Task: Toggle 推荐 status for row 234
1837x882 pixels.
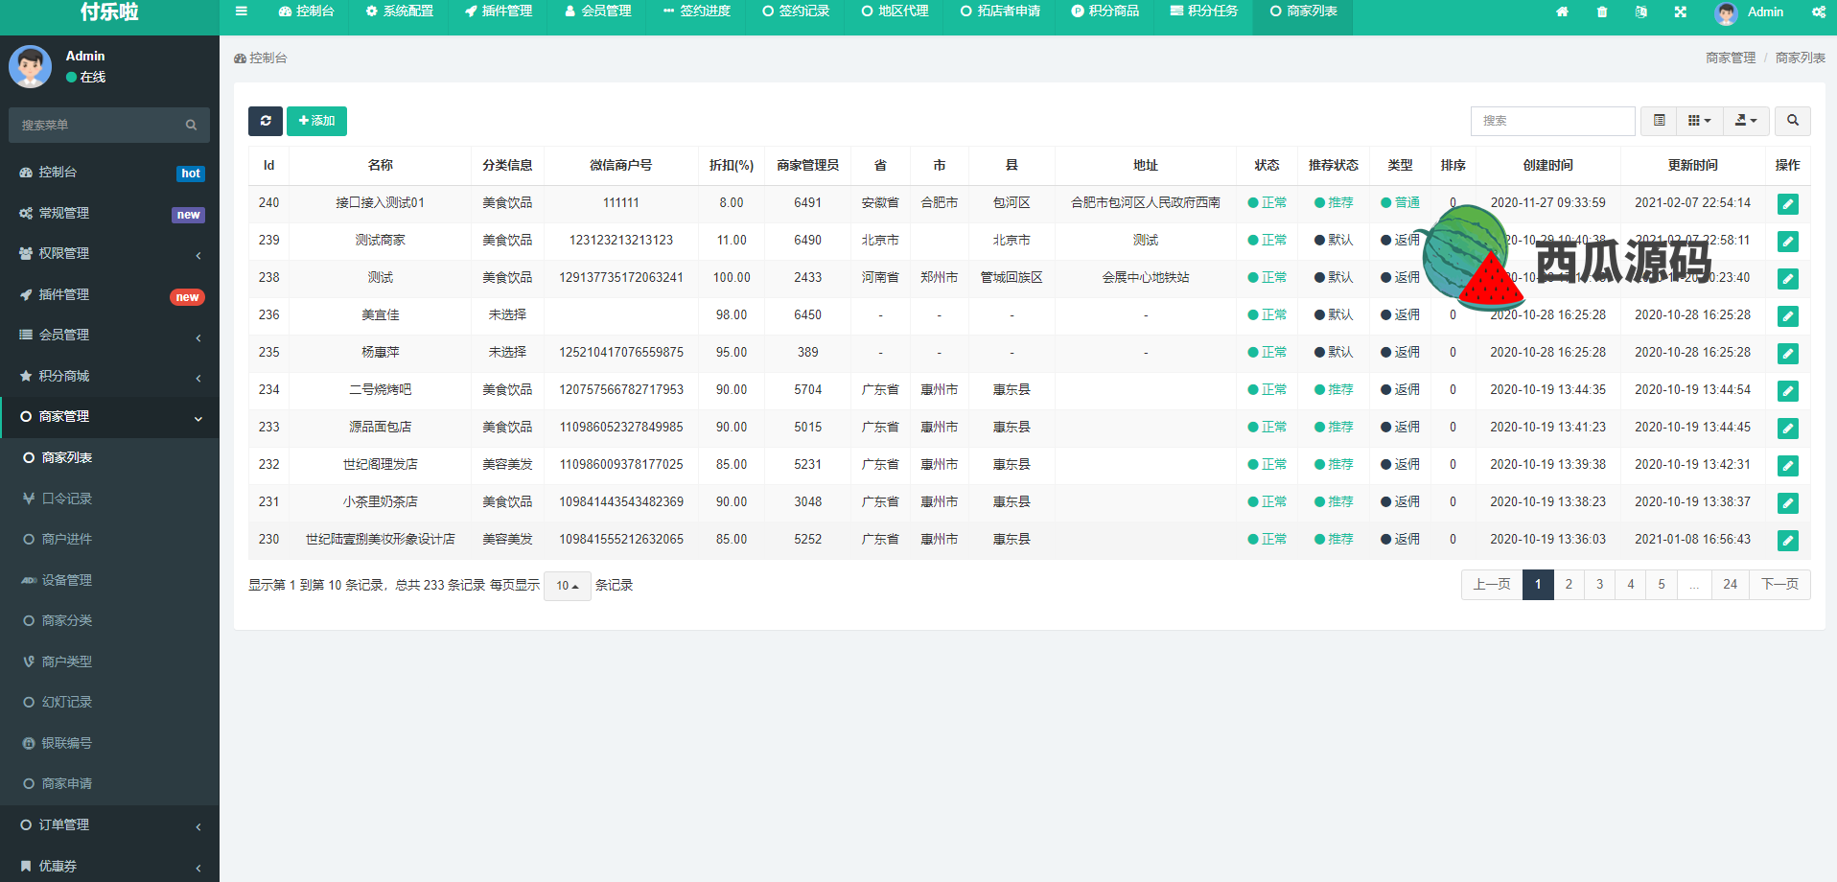Action: coord(1334,390)
